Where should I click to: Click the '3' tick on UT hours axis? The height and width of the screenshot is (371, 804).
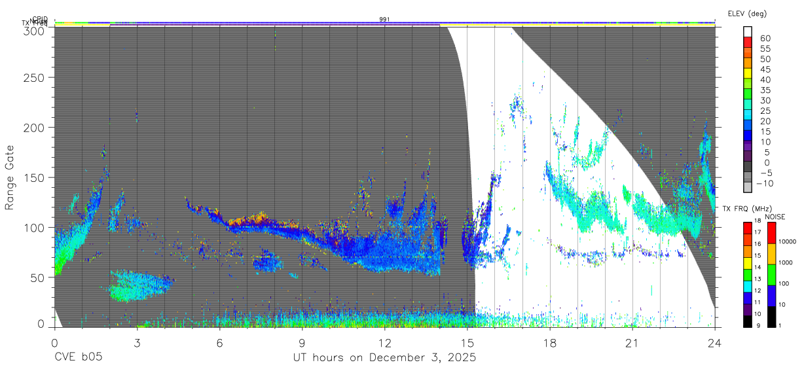(137, 342)
